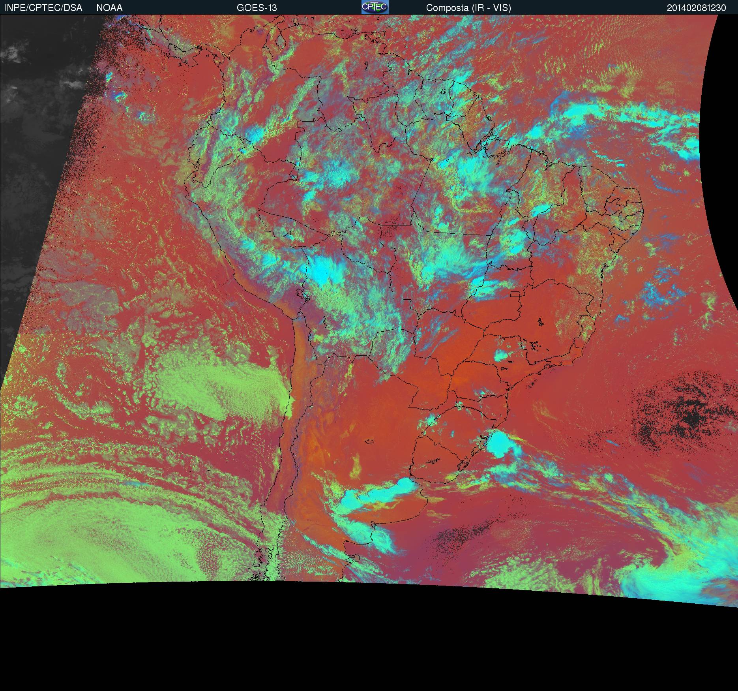Click the GOES-13 satellite label
Image resolution: width=738 pixels, height=691 pixels.
(257, 8)
